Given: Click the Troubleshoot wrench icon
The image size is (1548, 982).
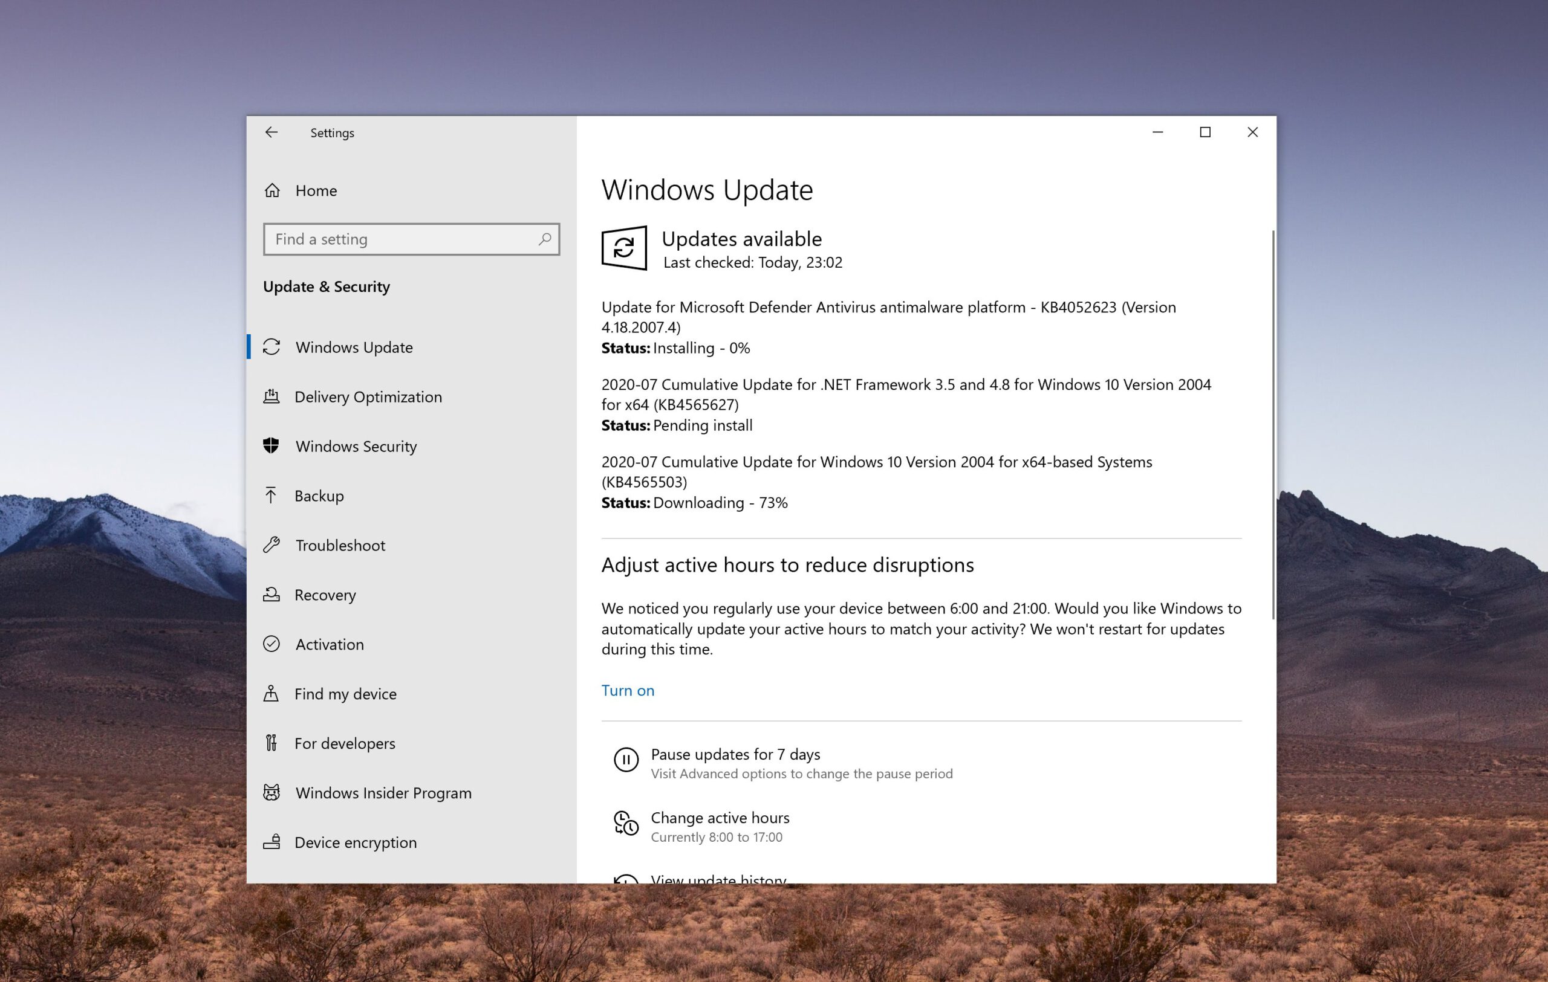Looking at the screenshot, I should [272, 544].
